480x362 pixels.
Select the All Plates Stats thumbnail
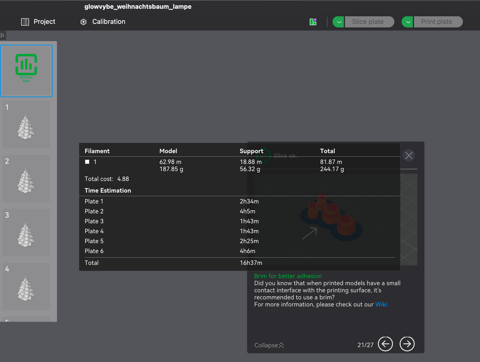(x=26, y=71)
